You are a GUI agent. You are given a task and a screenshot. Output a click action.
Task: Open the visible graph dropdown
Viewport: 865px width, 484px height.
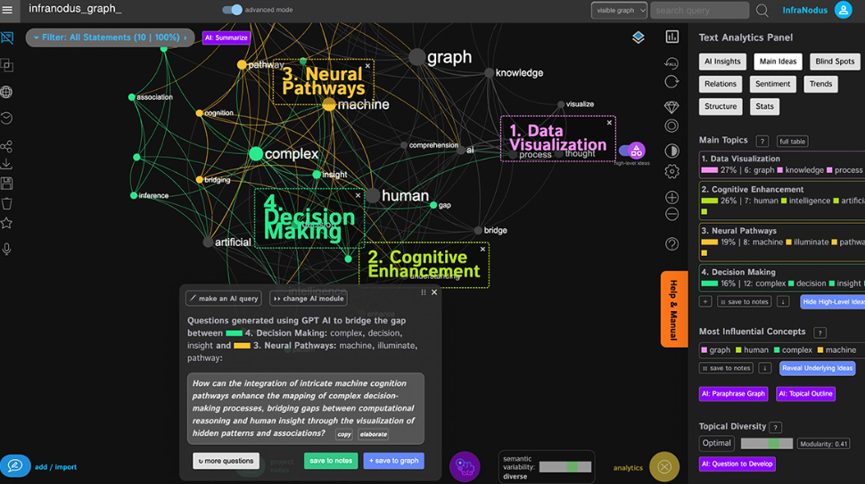(x=619, y=11)
